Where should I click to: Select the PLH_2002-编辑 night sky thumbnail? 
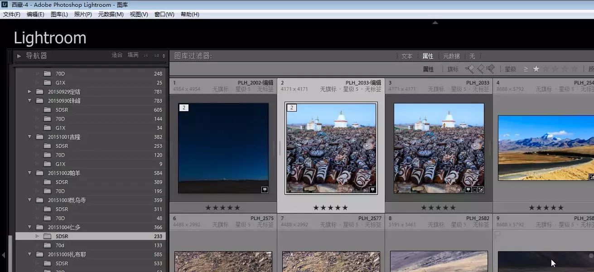[x=223, y=148]
